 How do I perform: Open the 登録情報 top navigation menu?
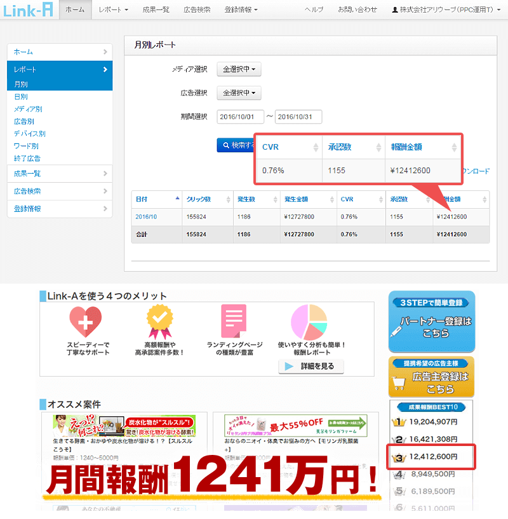coord(241,10)
